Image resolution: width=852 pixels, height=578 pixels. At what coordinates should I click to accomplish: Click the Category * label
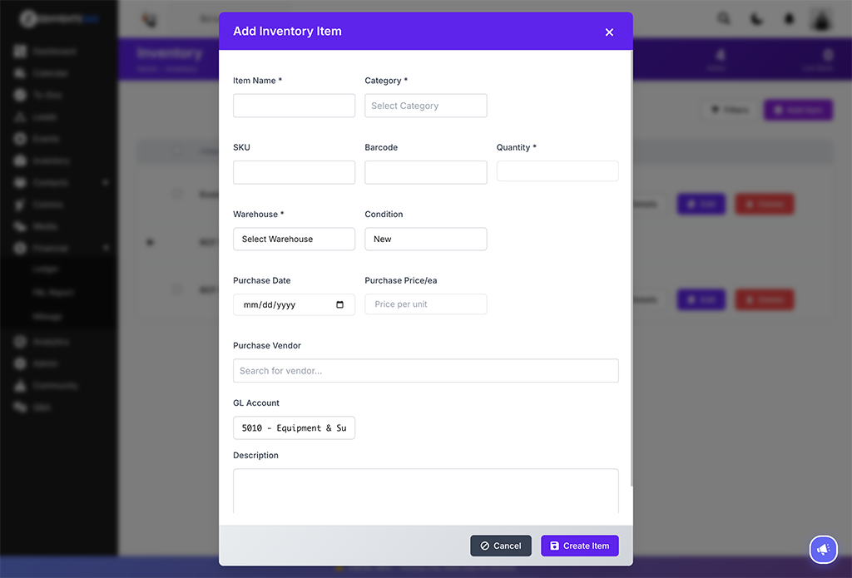point(386,81)
